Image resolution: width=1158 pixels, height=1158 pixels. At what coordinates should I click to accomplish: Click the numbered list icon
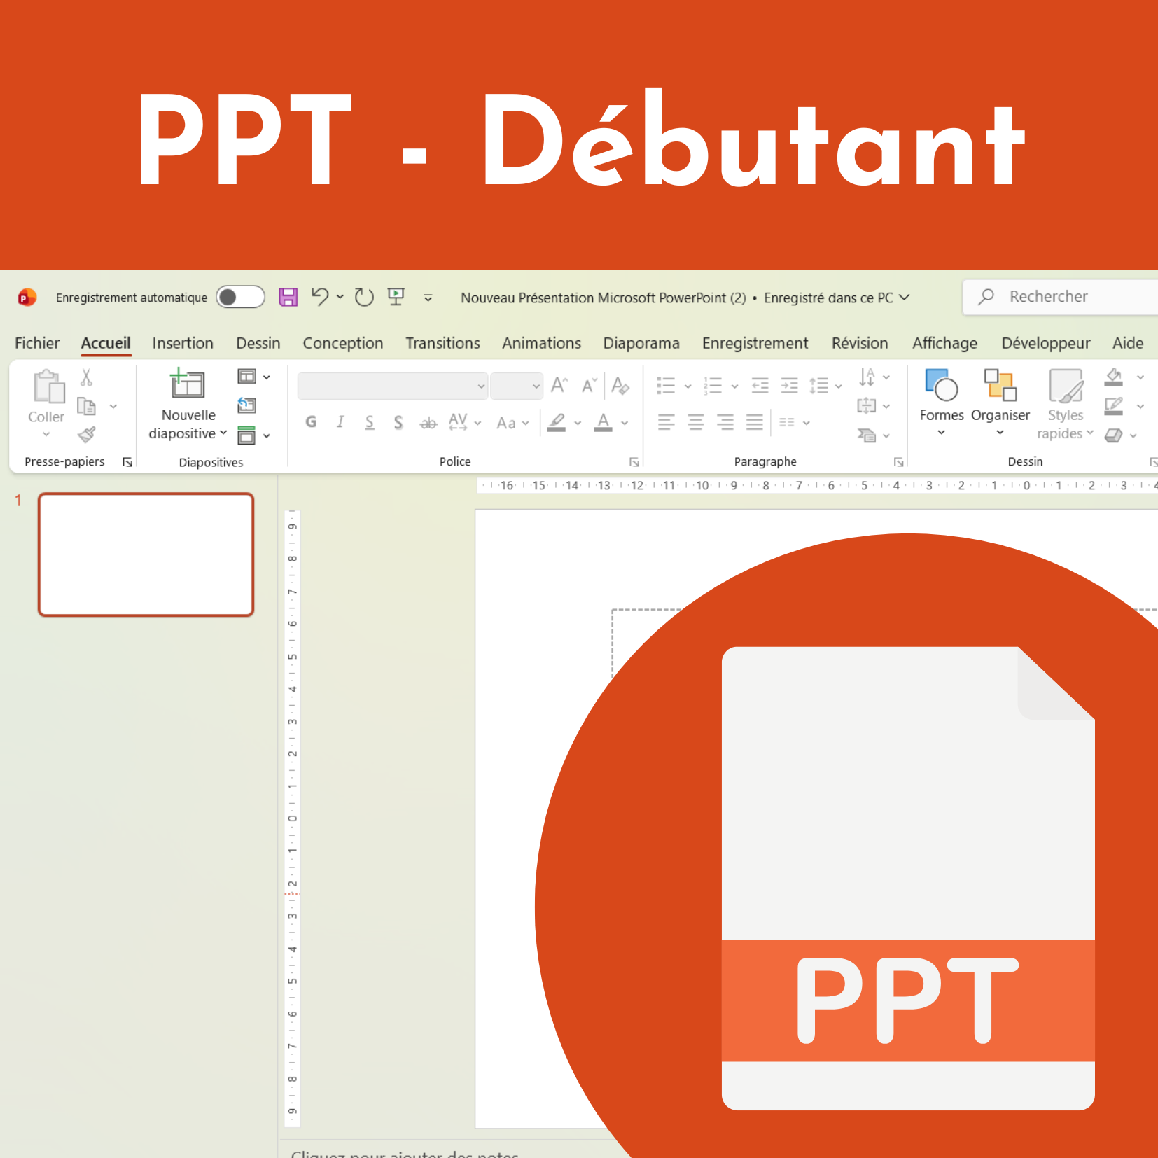[713, 385]
